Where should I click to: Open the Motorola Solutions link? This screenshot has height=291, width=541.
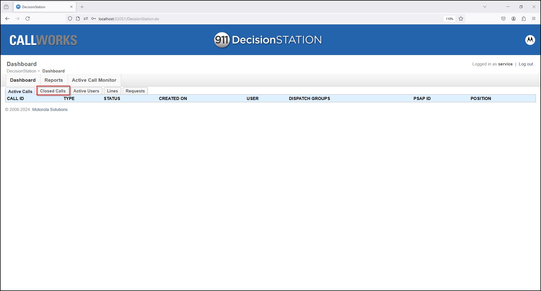(x=50, y=110)
